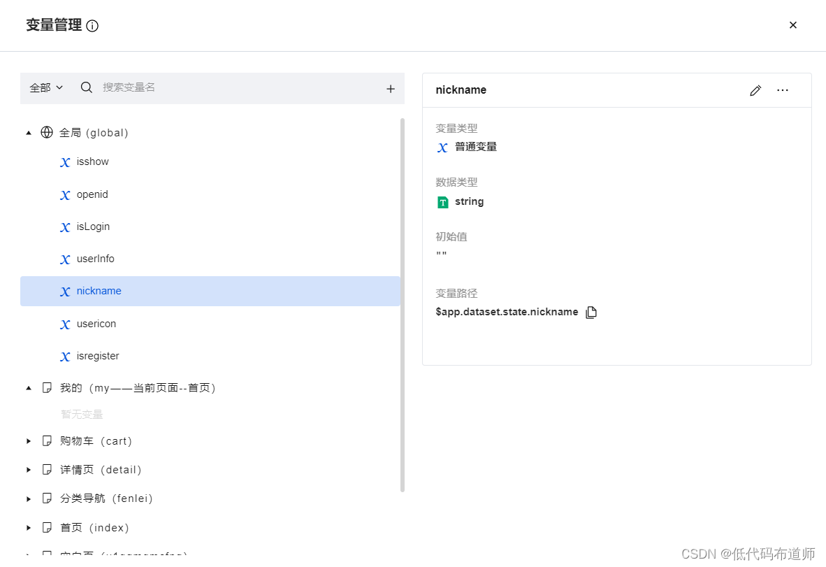Collapse the 我的 (my) page node
Screen dimensions: 826x567
(29, 387)
